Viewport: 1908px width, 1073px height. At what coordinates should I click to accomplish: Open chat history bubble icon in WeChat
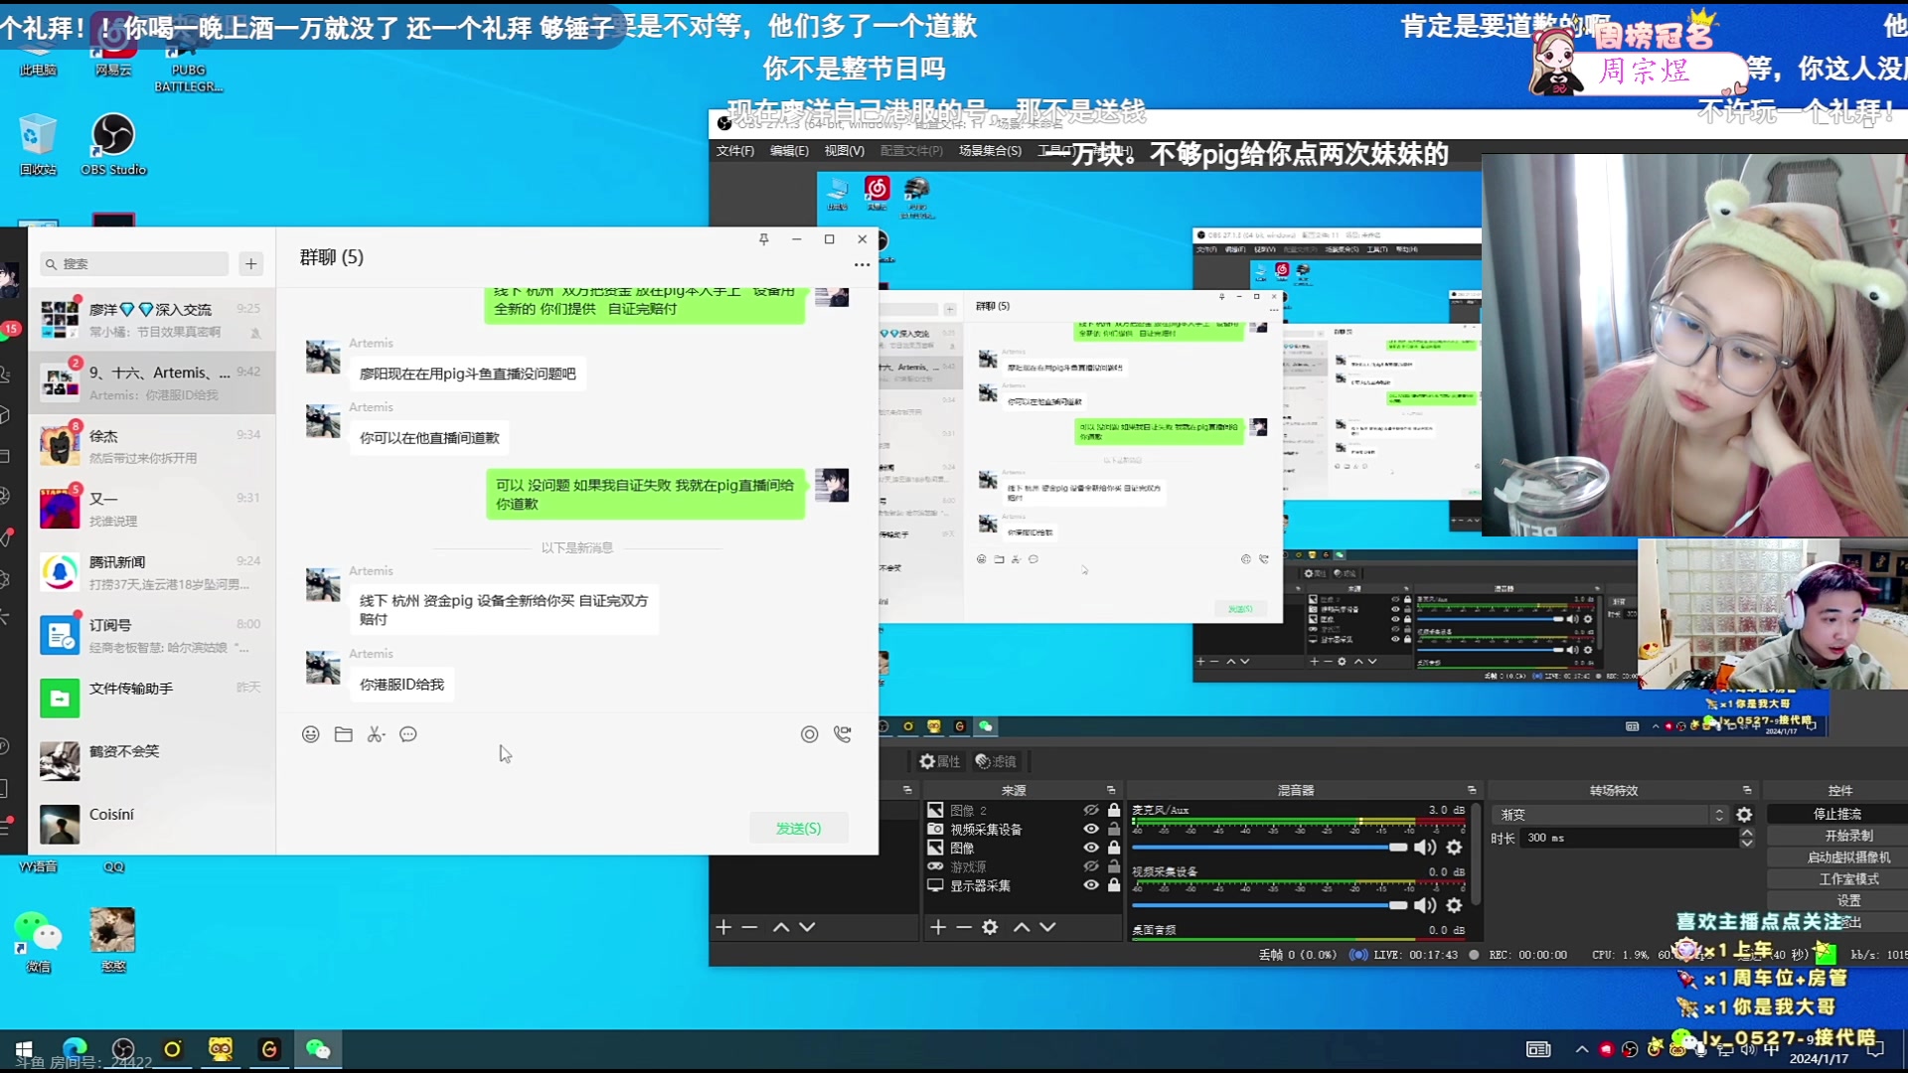(408, 734)
